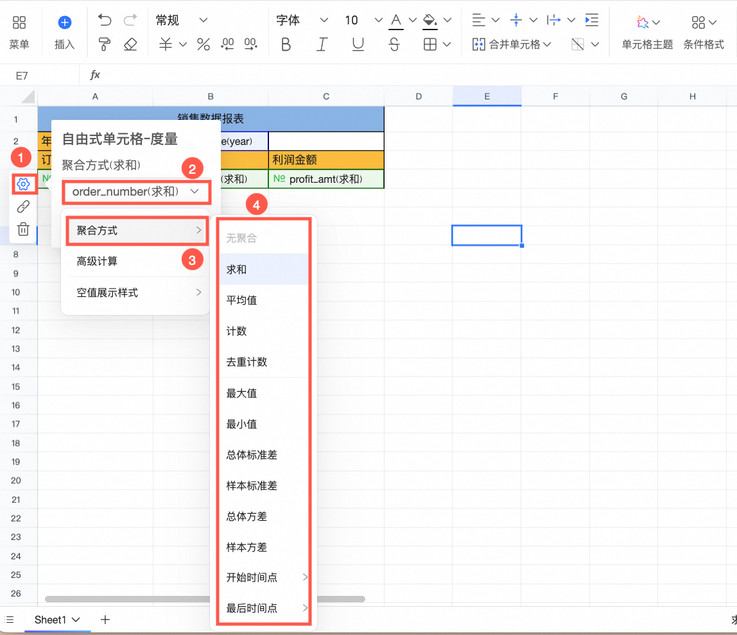This screenshot has width=737, height=635.
Task: Choose 最小值 aggregation option
Action: tap(263, 424)
